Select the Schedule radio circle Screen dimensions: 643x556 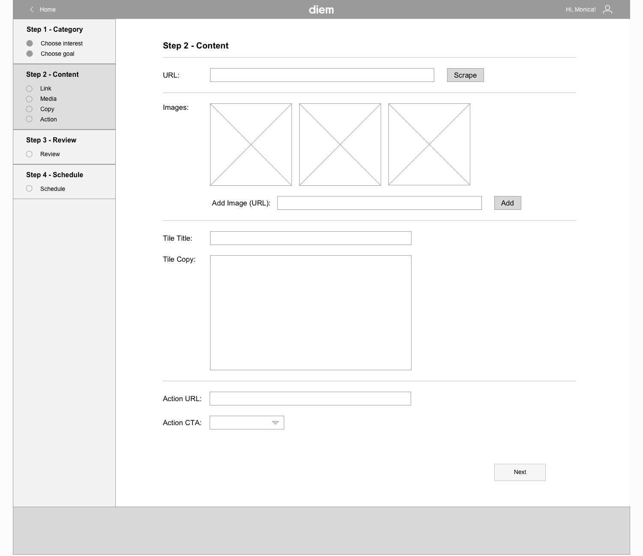pyautogui.click(x=29, y=188)
